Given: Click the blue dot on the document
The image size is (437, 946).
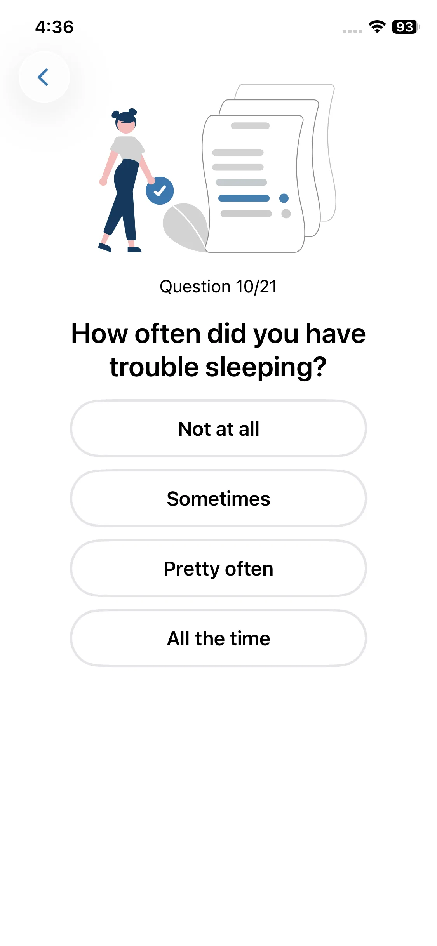Looking at the screenshot, I should click(284, 198).
